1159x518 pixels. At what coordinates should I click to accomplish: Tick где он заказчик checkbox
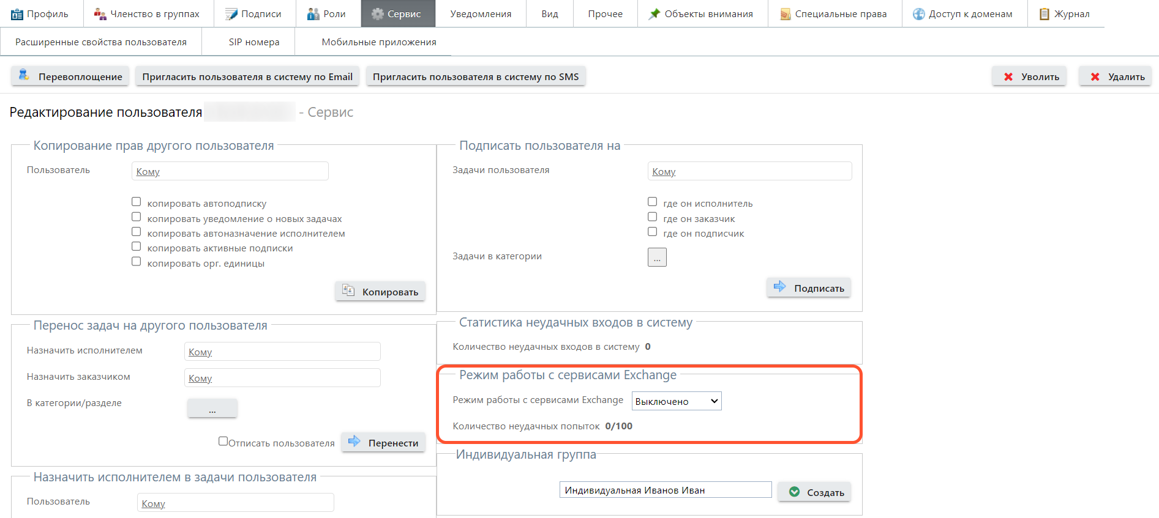point(652,216)
